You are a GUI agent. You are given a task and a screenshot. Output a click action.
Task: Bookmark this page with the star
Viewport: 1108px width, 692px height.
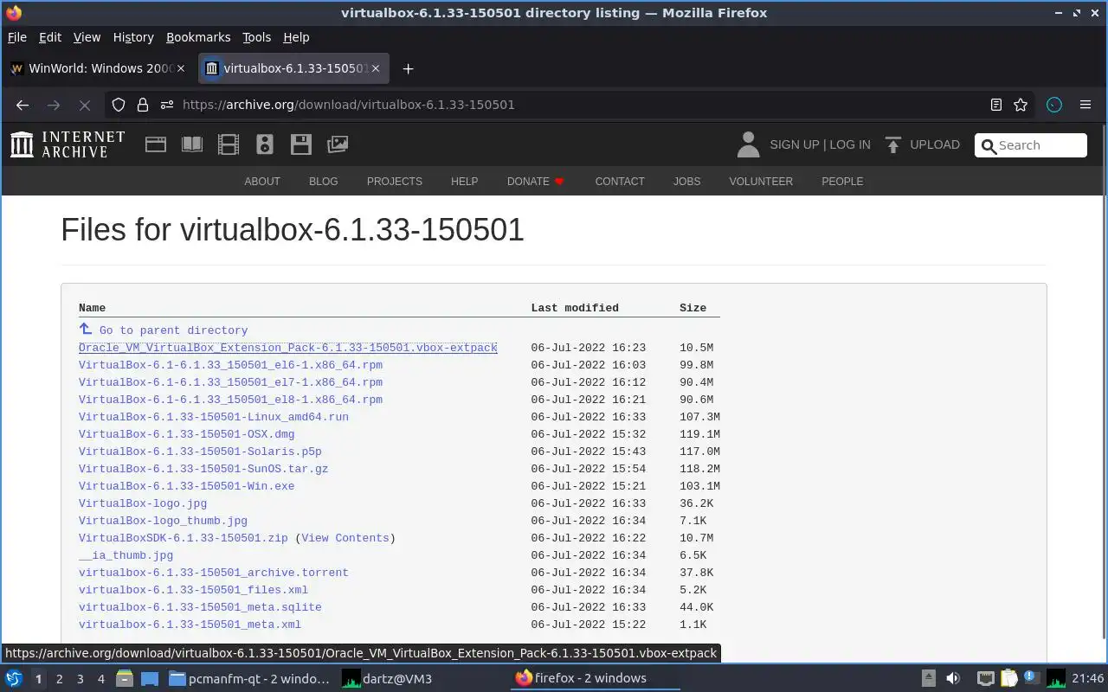[1021, 105]
